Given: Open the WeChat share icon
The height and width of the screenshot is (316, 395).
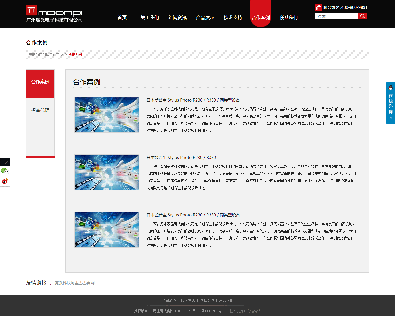Looking at the screenshot, I should tap(5, 171).
